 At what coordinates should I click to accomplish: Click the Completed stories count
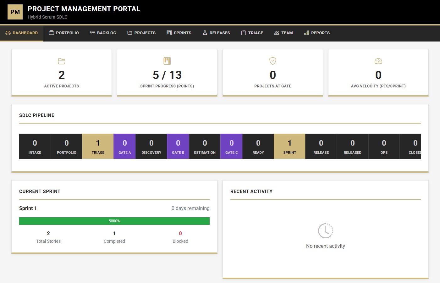point(114,233)
